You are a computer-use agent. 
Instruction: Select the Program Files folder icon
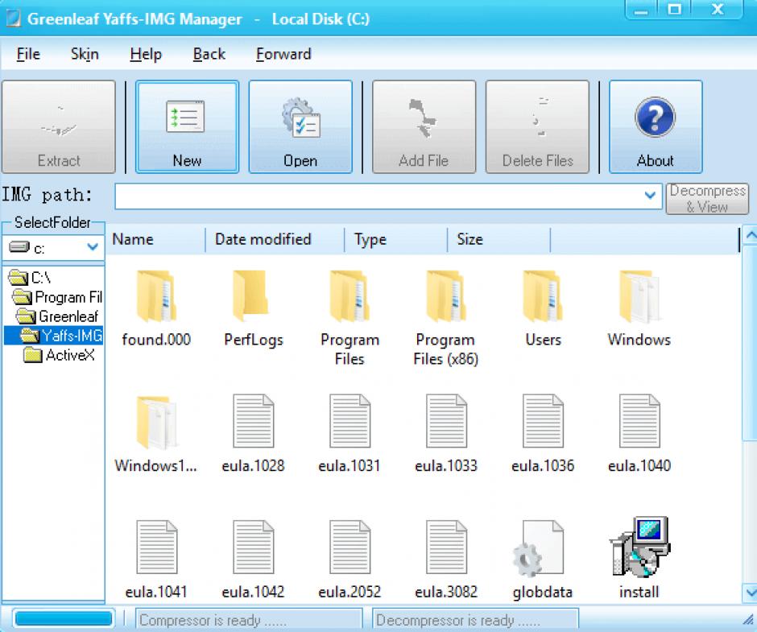350,296
